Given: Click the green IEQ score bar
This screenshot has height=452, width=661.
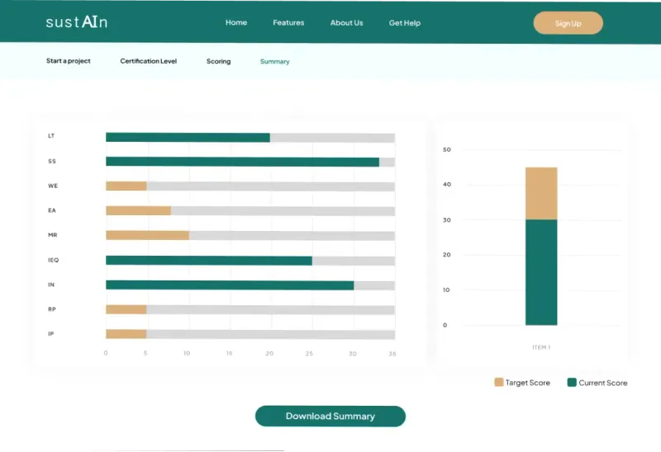Looking at the screenshot, I should click(208, 261).
